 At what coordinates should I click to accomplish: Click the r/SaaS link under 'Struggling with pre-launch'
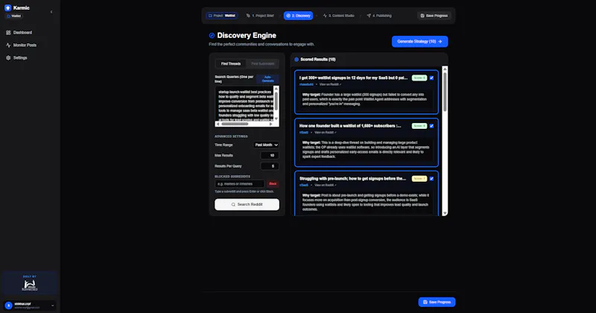304,186
